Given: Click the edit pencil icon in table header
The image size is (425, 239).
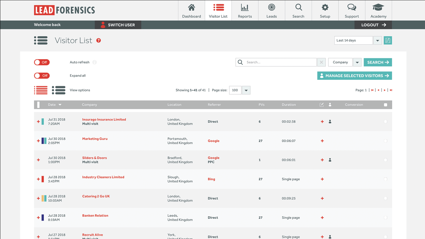Looking at the screenshot, I should tap(321, 105).
